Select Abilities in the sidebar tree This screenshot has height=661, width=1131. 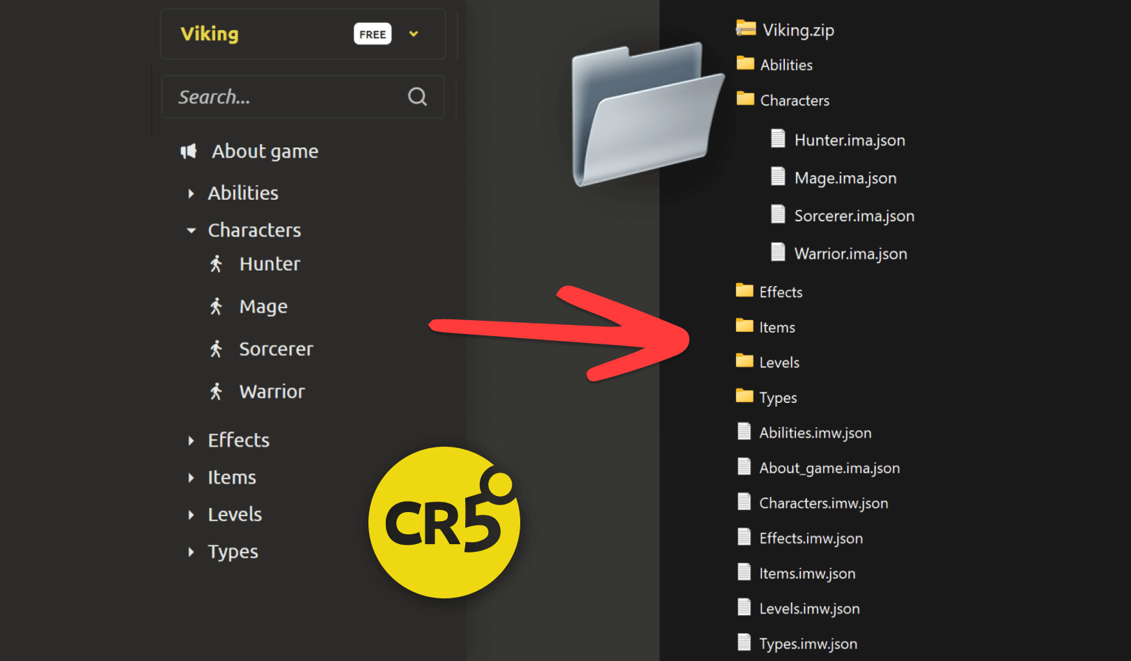(x=243, y=193)
